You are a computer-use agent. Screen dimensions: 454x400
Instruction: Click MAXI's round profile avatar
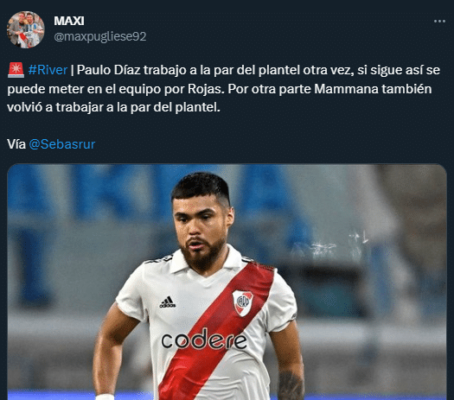click(26, 29)
